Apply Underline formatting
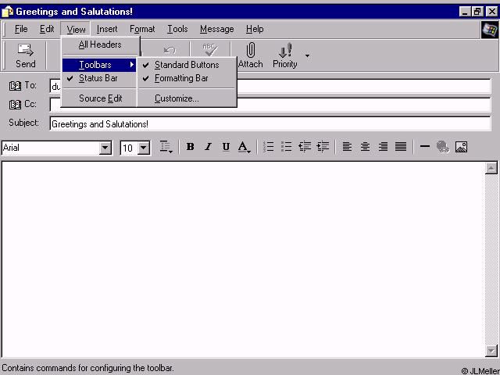The image size is (500, 375). (226, 147)
